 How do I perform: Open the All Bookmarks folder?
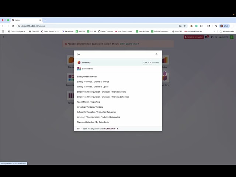pos(227,31)
